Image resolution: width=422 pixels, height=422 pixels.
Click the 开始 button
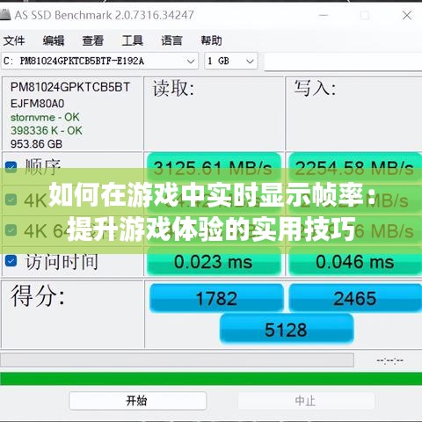[138, 401]
